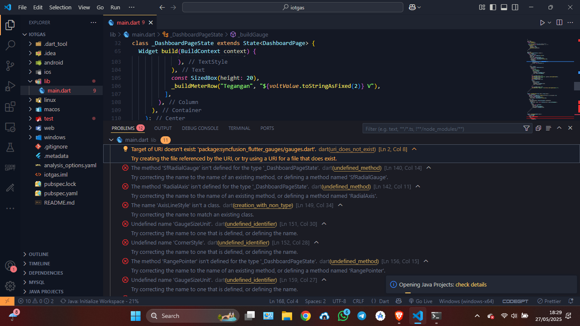Go back using the navigation arrow
This screenshot has width=580, height=326.
click(x=162, y=7)
